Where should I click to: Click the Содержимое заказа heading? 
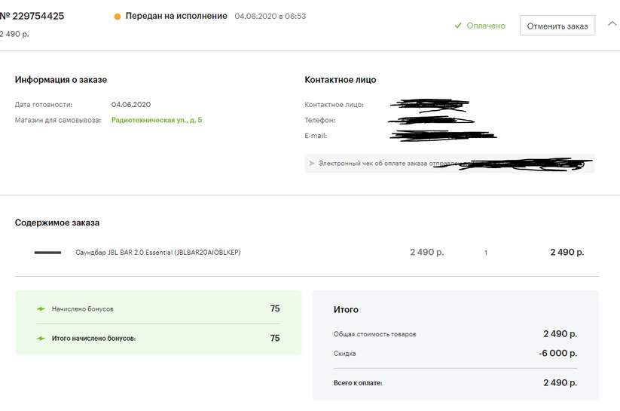57,222
